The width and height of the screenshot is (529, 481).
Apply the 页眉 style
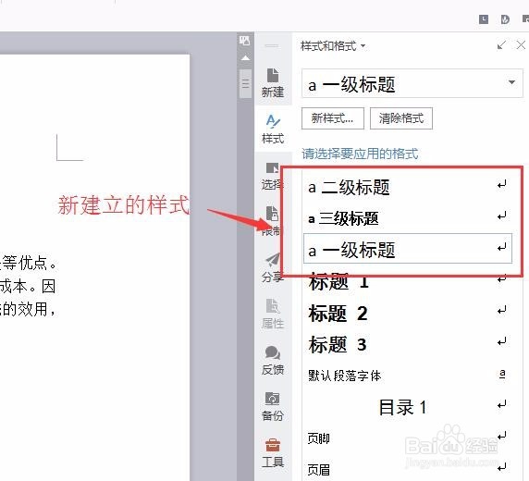[x=408, y=469]
